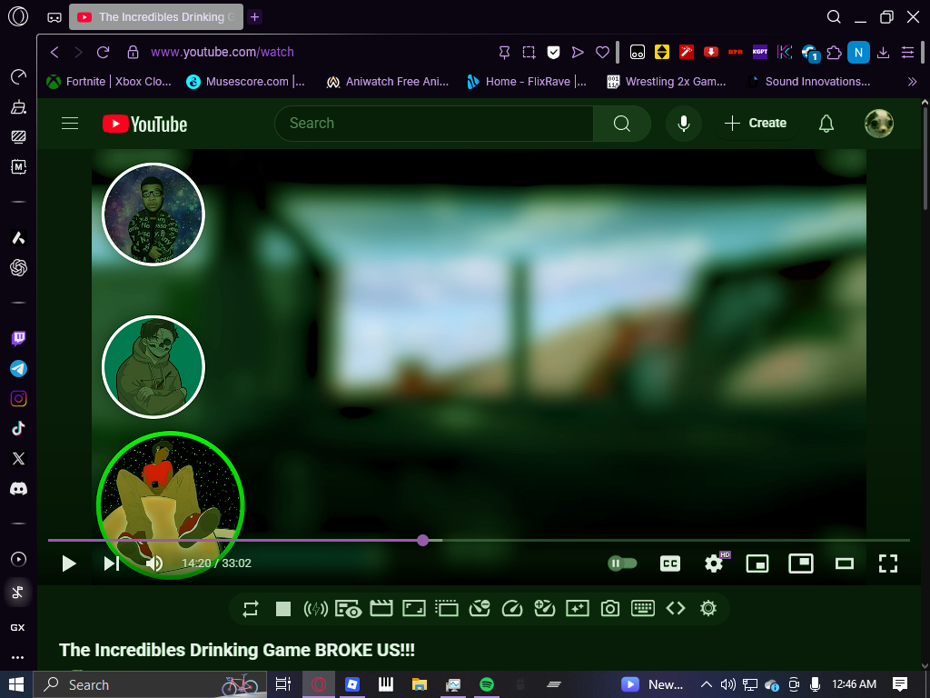Open the Create button menu
This screenshot has height=698, width=930.
tap(756, 124)
